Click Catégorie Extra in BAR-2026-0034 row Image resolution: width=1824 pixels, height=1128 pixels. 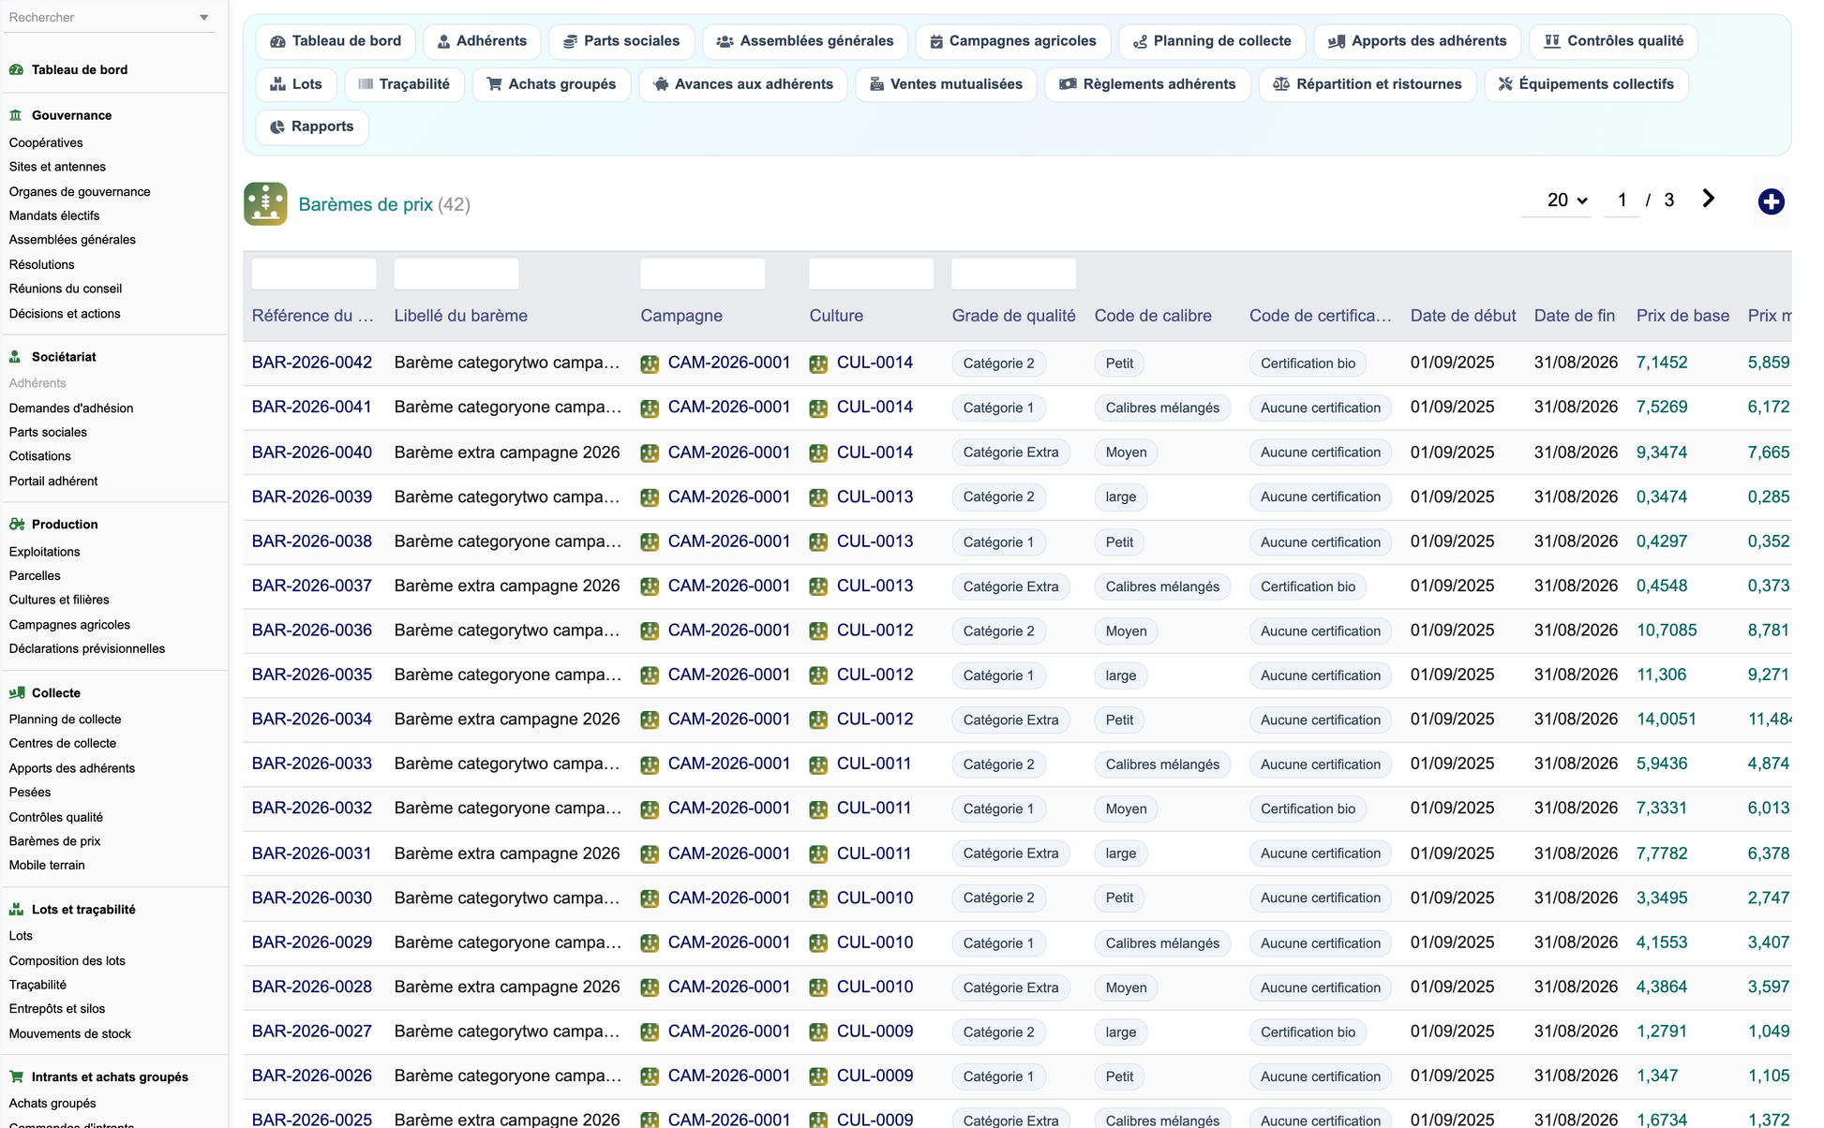1010,720
